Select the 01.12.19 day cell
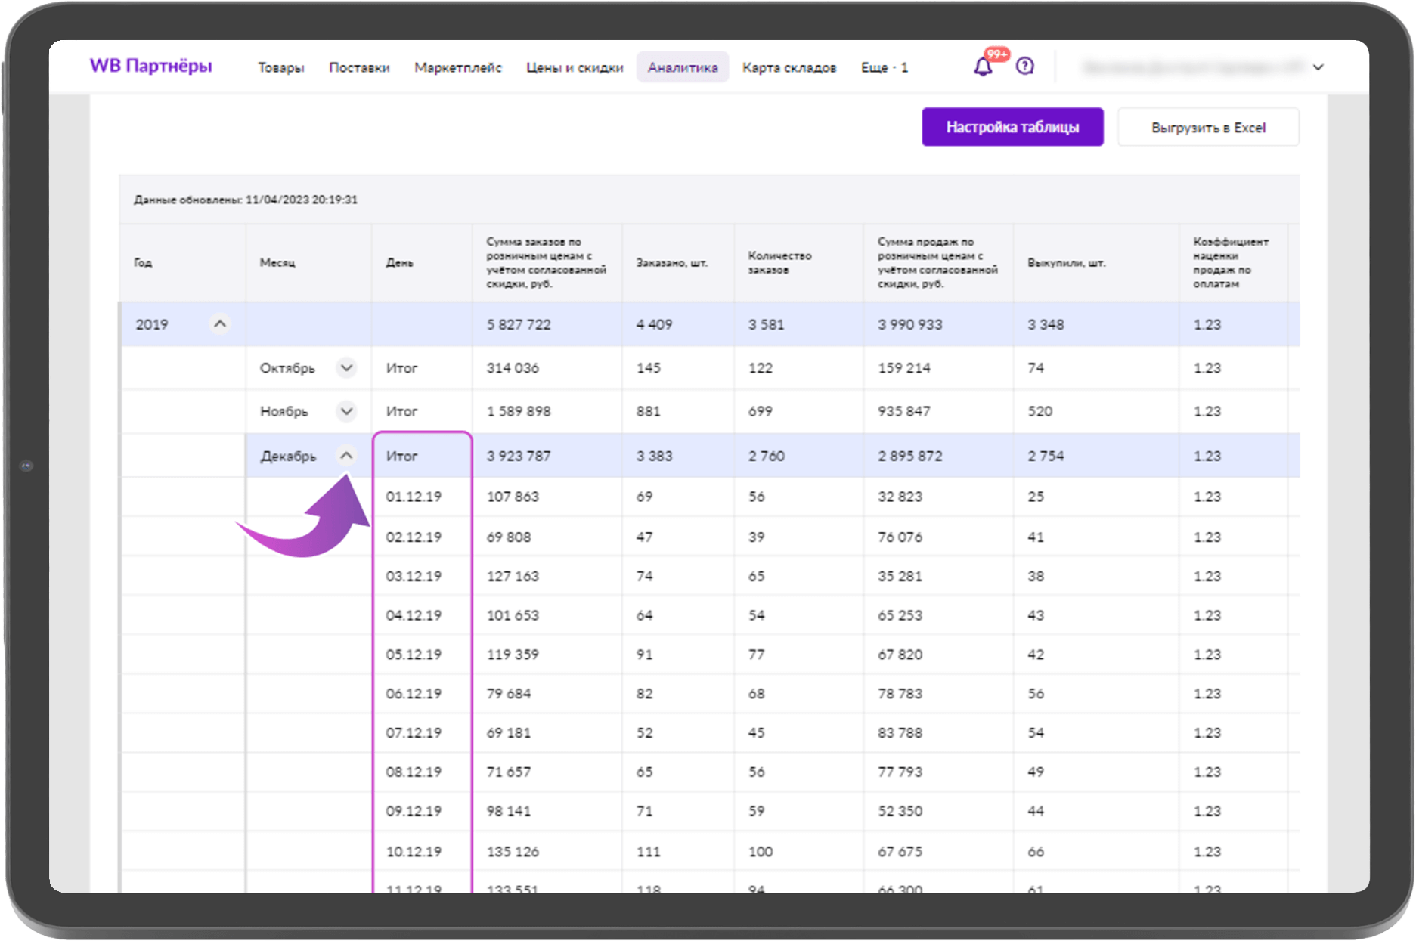Viewport: 1416px width, 941px height. [414, 497]
